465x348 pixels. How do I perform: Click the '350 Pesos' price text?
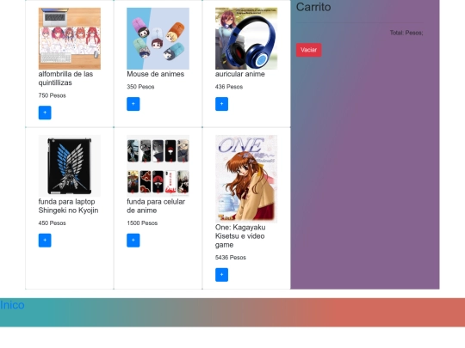coord(140,87)
